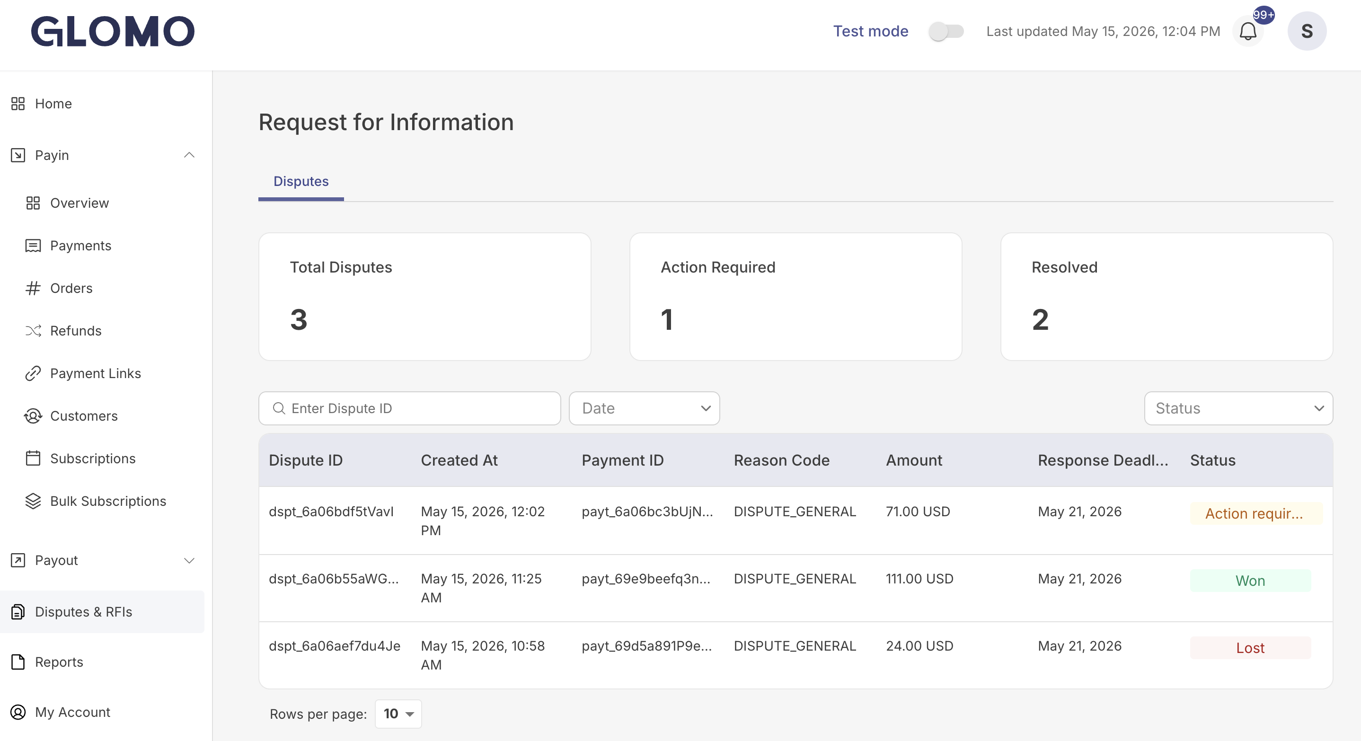This screenshot has height=741, width=1361.
Task: Click the Home grid icon
Action: click(x=18, y=104)
